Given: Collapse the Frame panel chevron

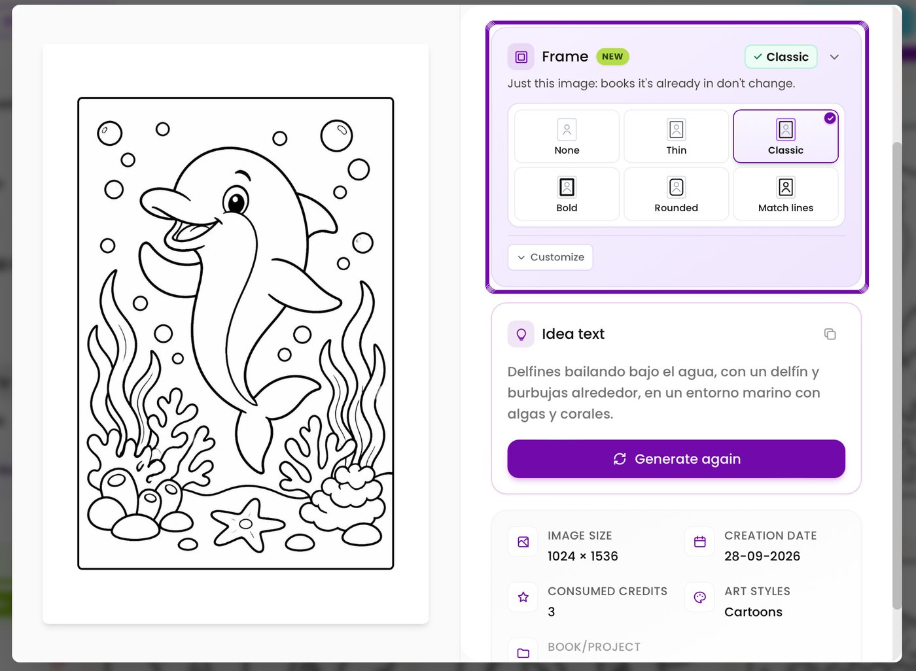Looking at the screenshot, I should [834, 57].
